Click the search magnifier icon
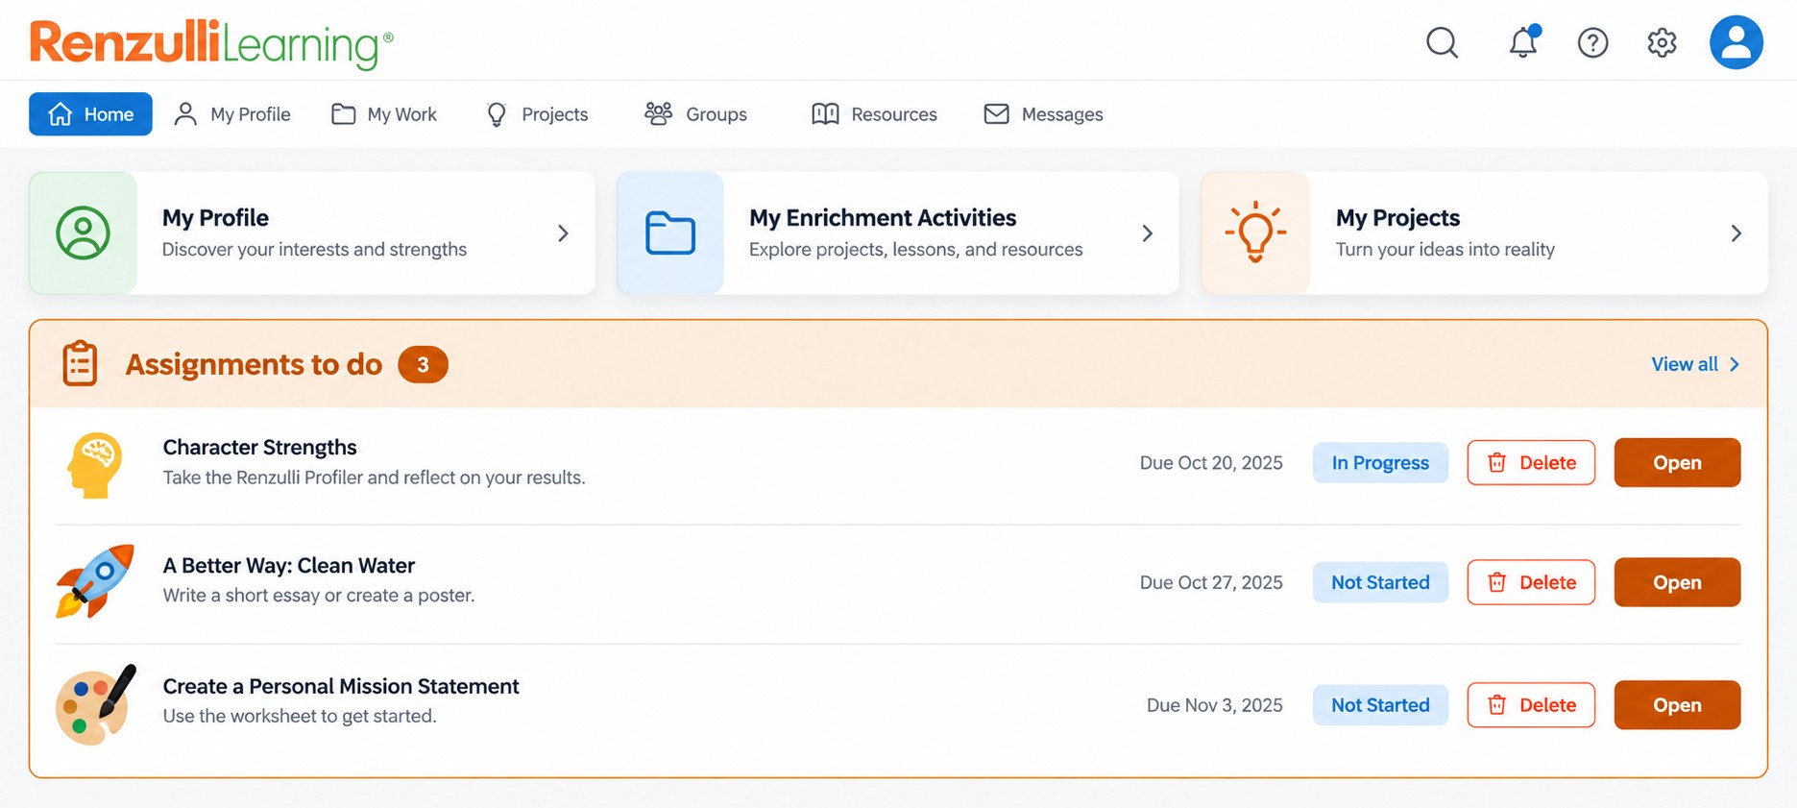The image size is (1797, 808). coord(1442,42)
